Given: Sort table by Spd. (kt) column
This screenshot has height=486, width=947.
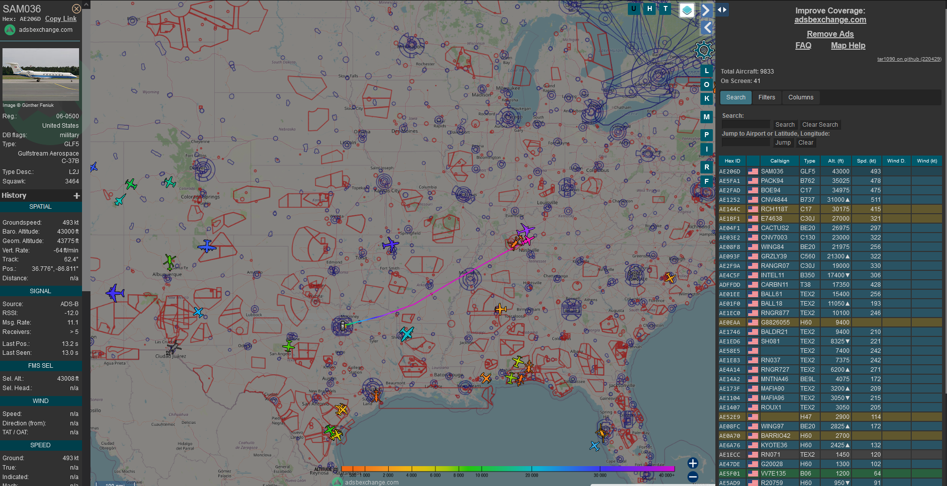Looking at the screenshot, I should coord(866,161).
